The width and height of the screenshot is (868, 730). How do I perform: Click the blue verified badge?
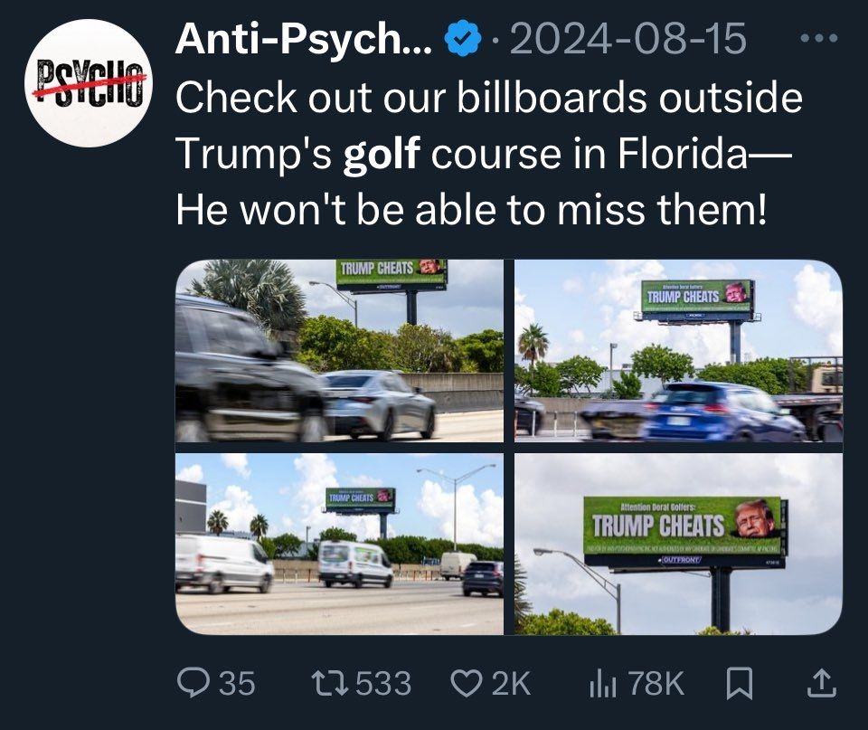coord(462,38)
